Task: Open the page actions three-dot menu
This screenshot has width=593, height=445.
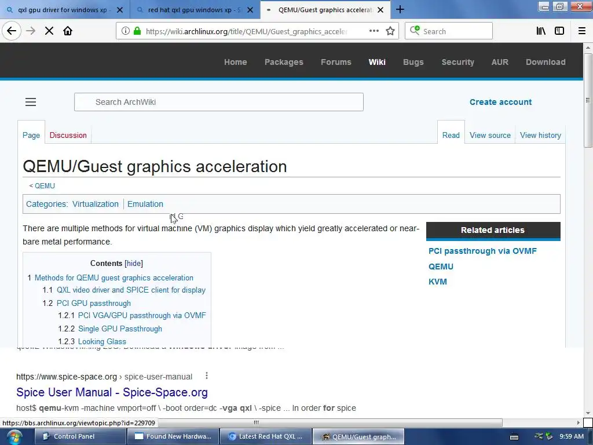Action: (374, 31)
